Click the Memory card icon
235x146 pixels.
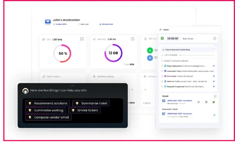point(94,39)
